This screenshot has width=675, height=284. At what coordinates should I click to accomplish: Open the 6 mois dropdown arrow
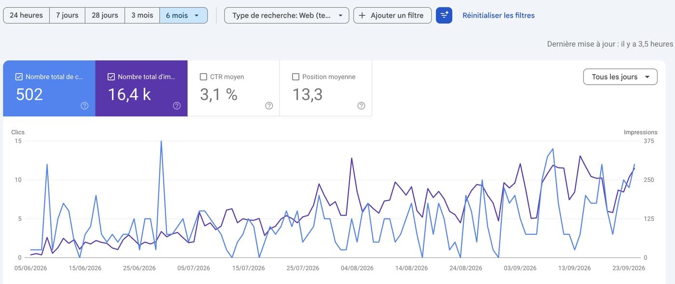click(x=197, y=15)
